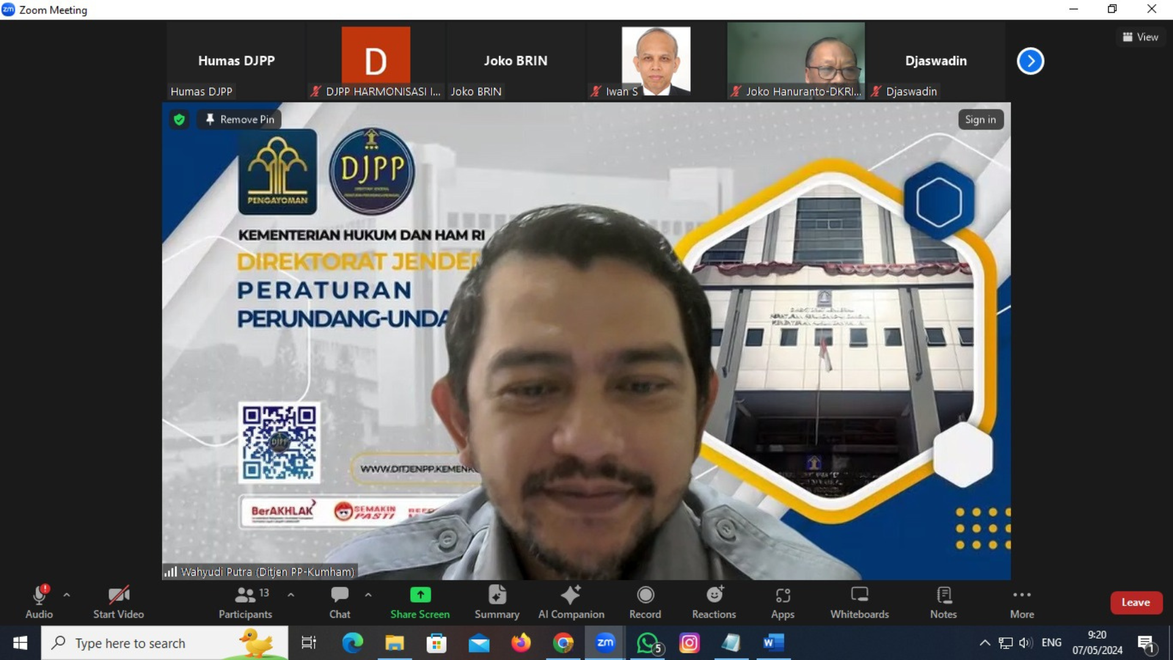Show meeting encryption shield info

(x=179, y=119)
